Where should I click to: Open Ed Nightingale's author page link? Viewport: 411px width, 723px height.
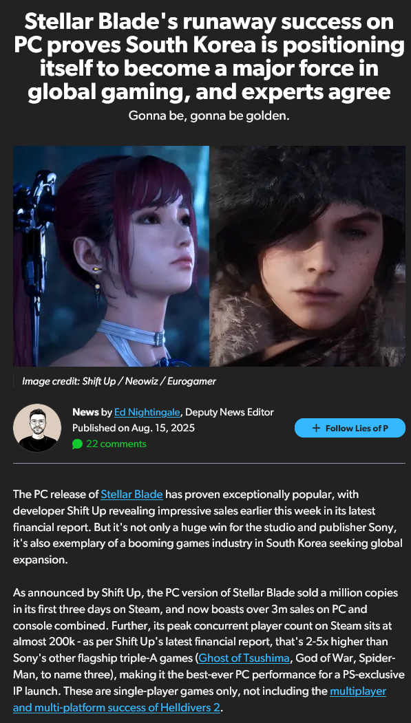point(147,412)
